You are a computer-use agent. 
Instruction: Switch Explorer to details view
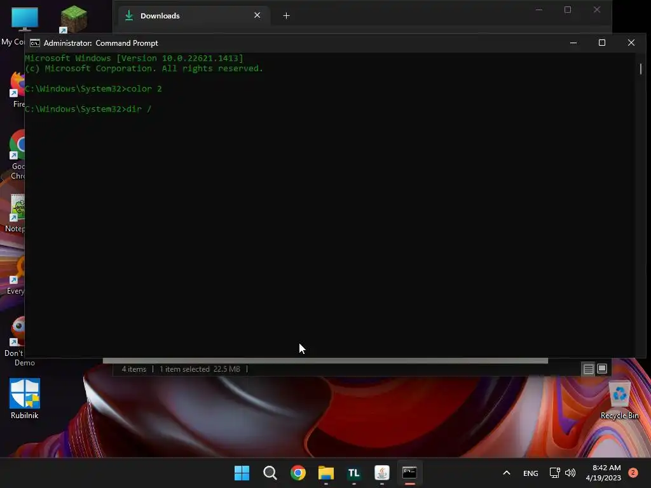(x=588, y=369)
